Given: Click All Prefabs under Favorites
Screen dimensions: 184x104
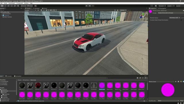Looking at the screenshot, I should (x=4, y=85).
